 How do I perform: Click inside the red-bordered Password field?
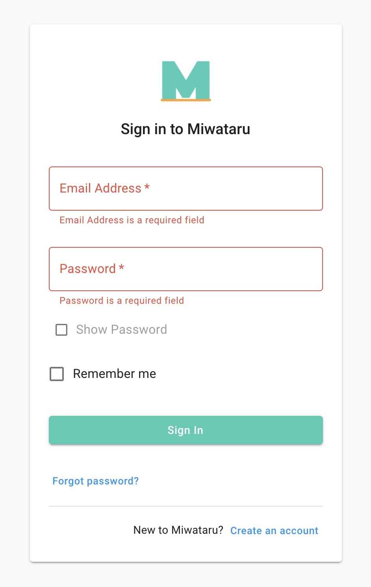pyautogui.click(x=185, y=269)
